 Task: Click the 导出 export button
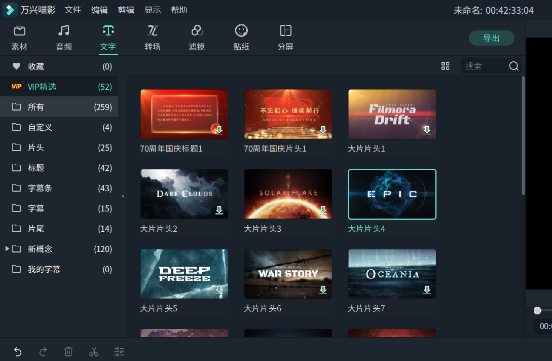pyautogui.click(x=491, y=38)
